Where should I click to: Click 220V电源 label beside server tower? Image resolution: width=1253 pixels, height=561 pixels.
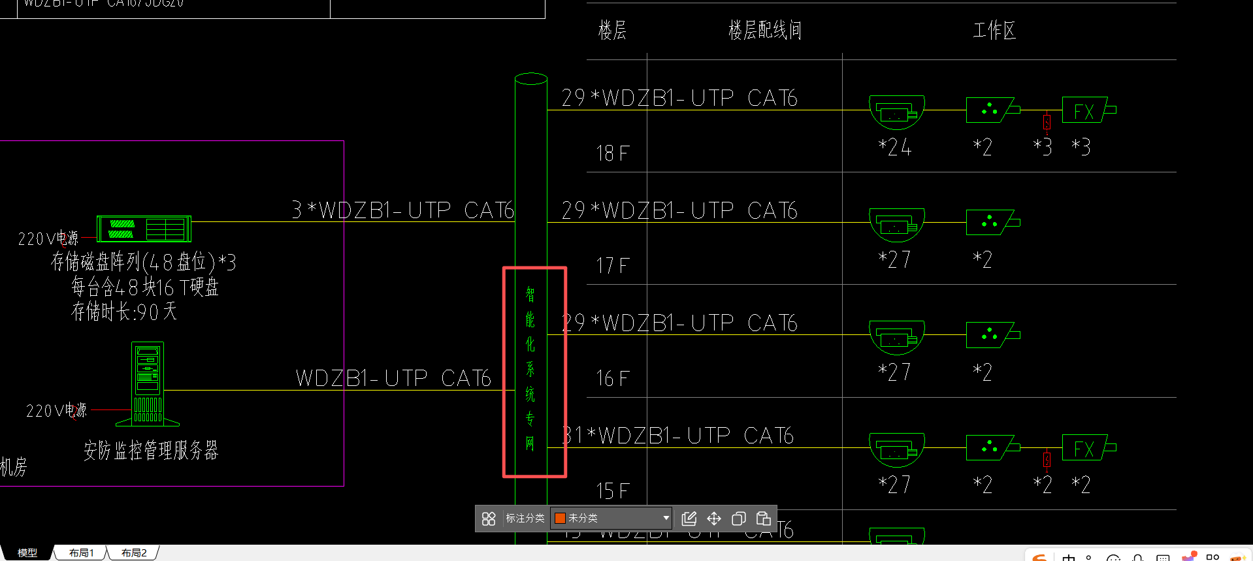[x=56, y=410]
